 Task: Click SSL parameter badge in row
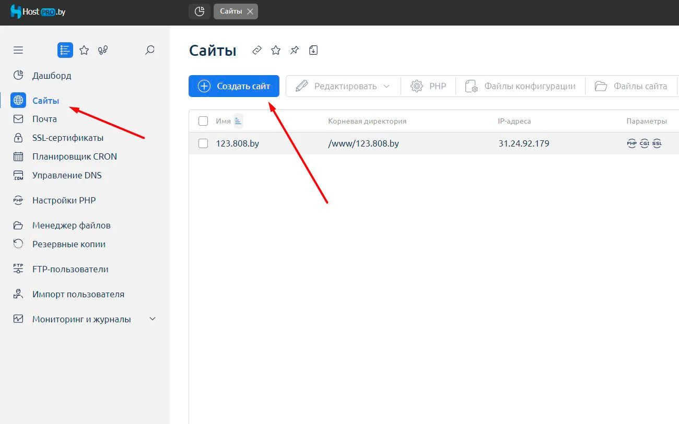657,143
